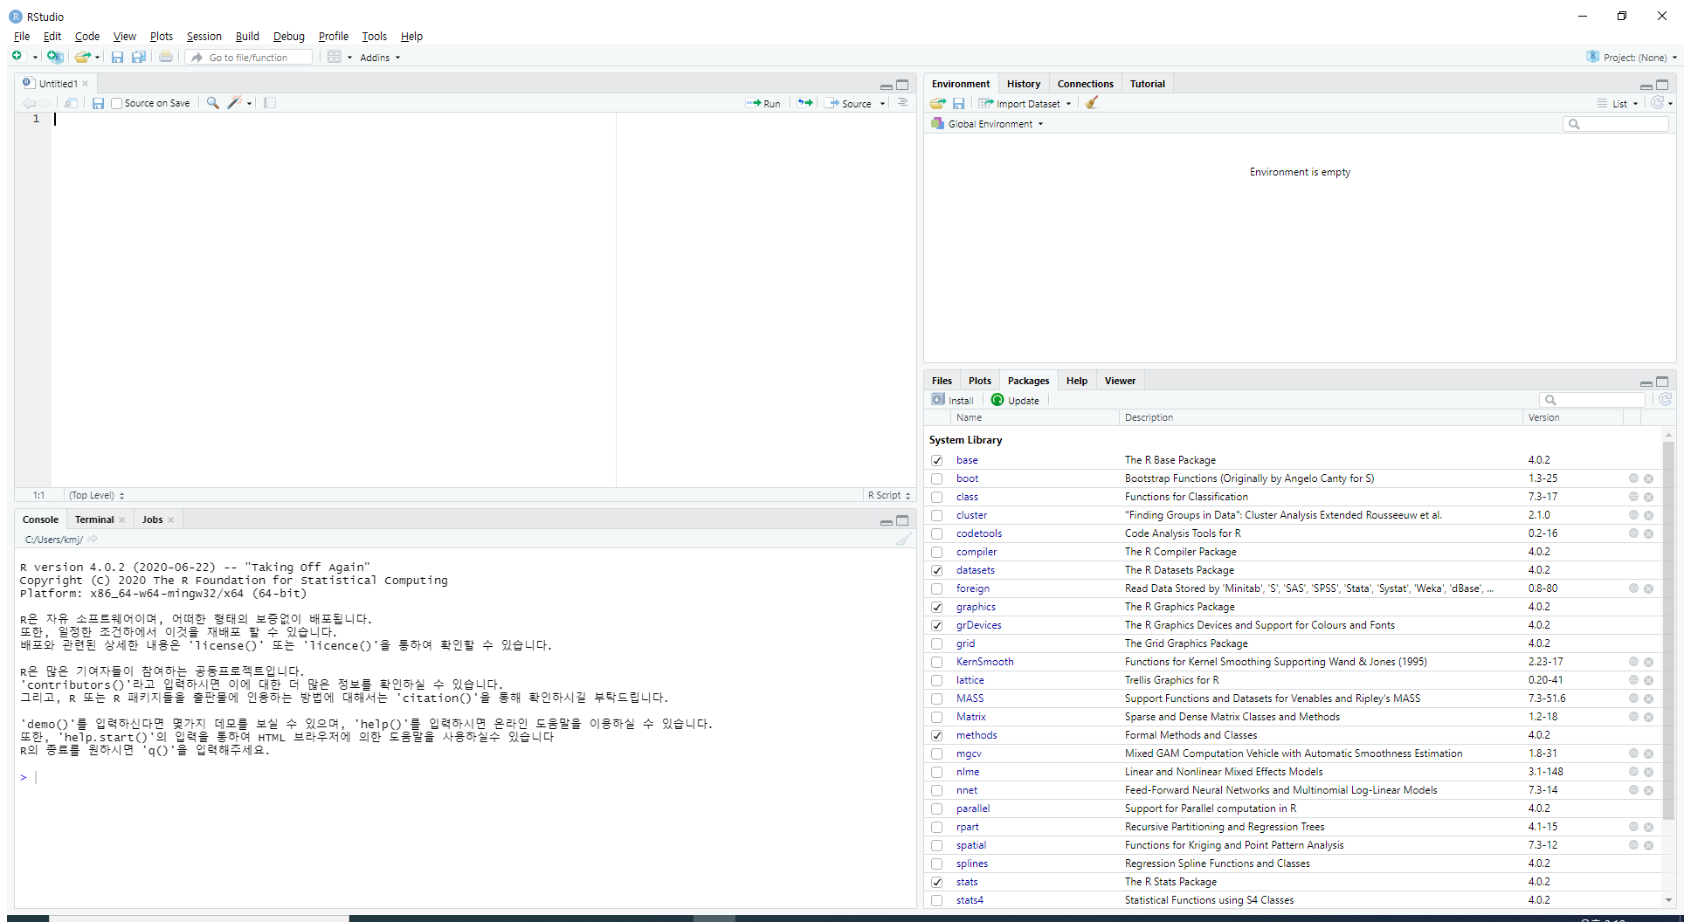Open the Global Environment dropdown
This screenshot has width=1691, height=922.
tap(987, 124)
